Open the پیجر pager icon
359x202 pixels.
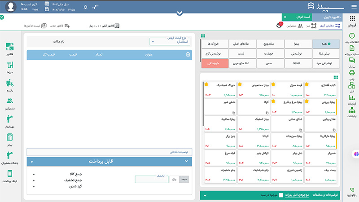pyautogui.click(x=9, y=137)
